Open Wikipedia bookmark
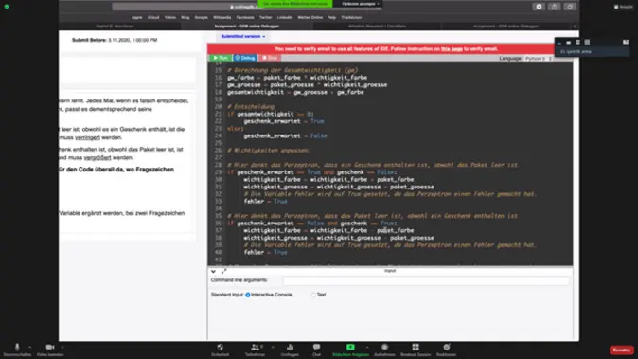Screen dimensions: 638x359 click(222, 17)
